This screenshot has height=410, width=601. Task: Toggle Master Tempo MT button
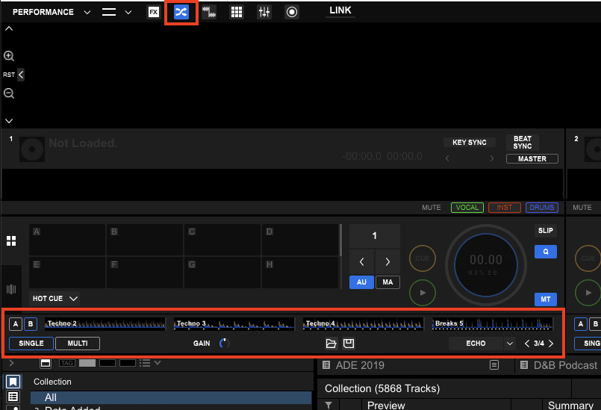pyautogui.click(x=546, y=299)
